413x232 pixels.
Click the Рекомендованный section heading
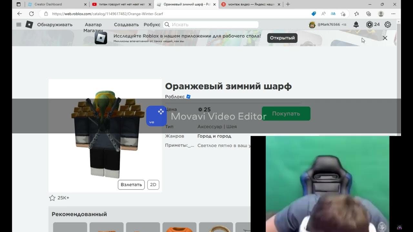click(x=79, y=214)
